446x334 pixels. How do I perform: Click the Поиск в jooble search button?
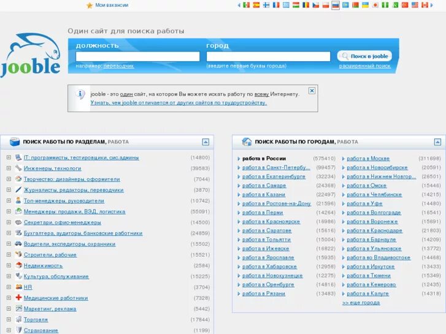click(x=364, y=56)
